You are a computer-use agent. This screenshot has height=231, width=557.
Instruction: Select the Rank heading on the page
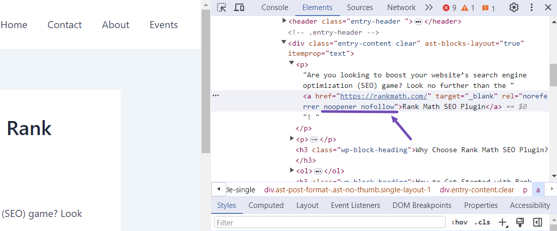(x=29, y=128)
